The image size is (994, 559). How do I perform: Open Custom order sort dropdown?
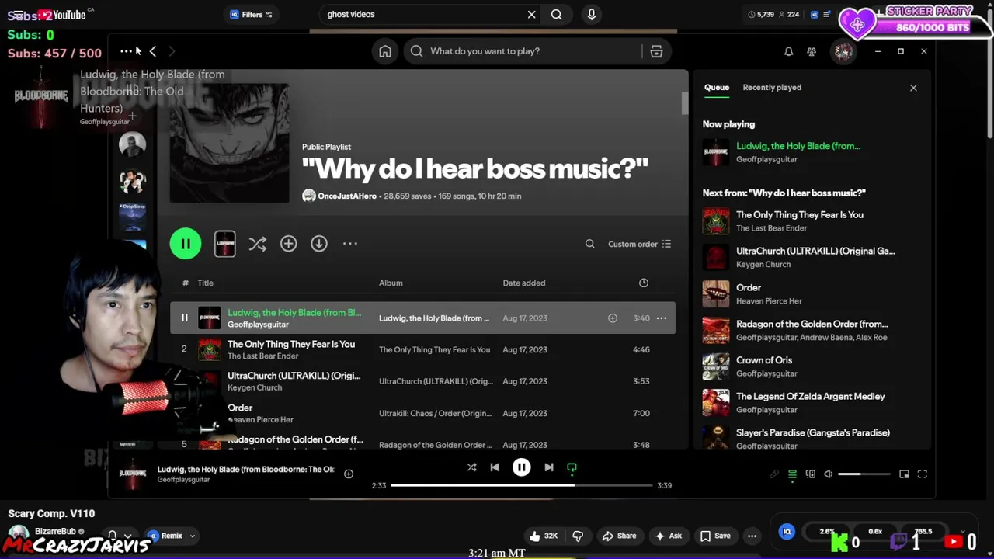tap(639, 244)
